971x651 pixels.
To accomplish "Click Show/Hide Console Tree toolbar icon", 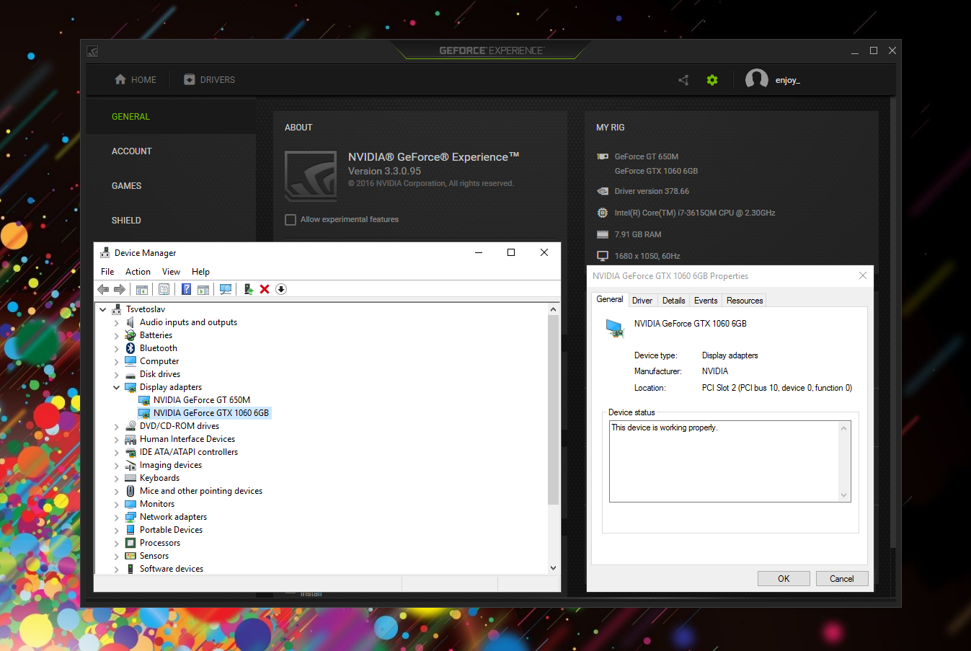I will (x=142, y=289).
